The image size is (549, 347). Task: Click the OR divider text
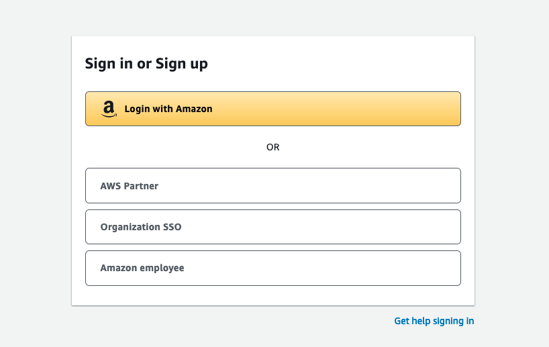coord(272,147)
